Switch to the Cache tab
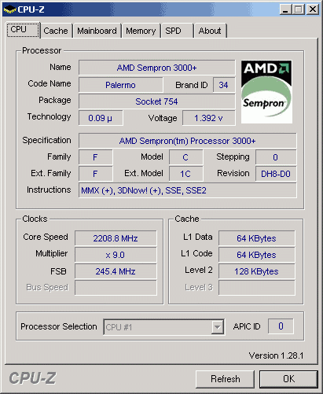 coord(56,31)
